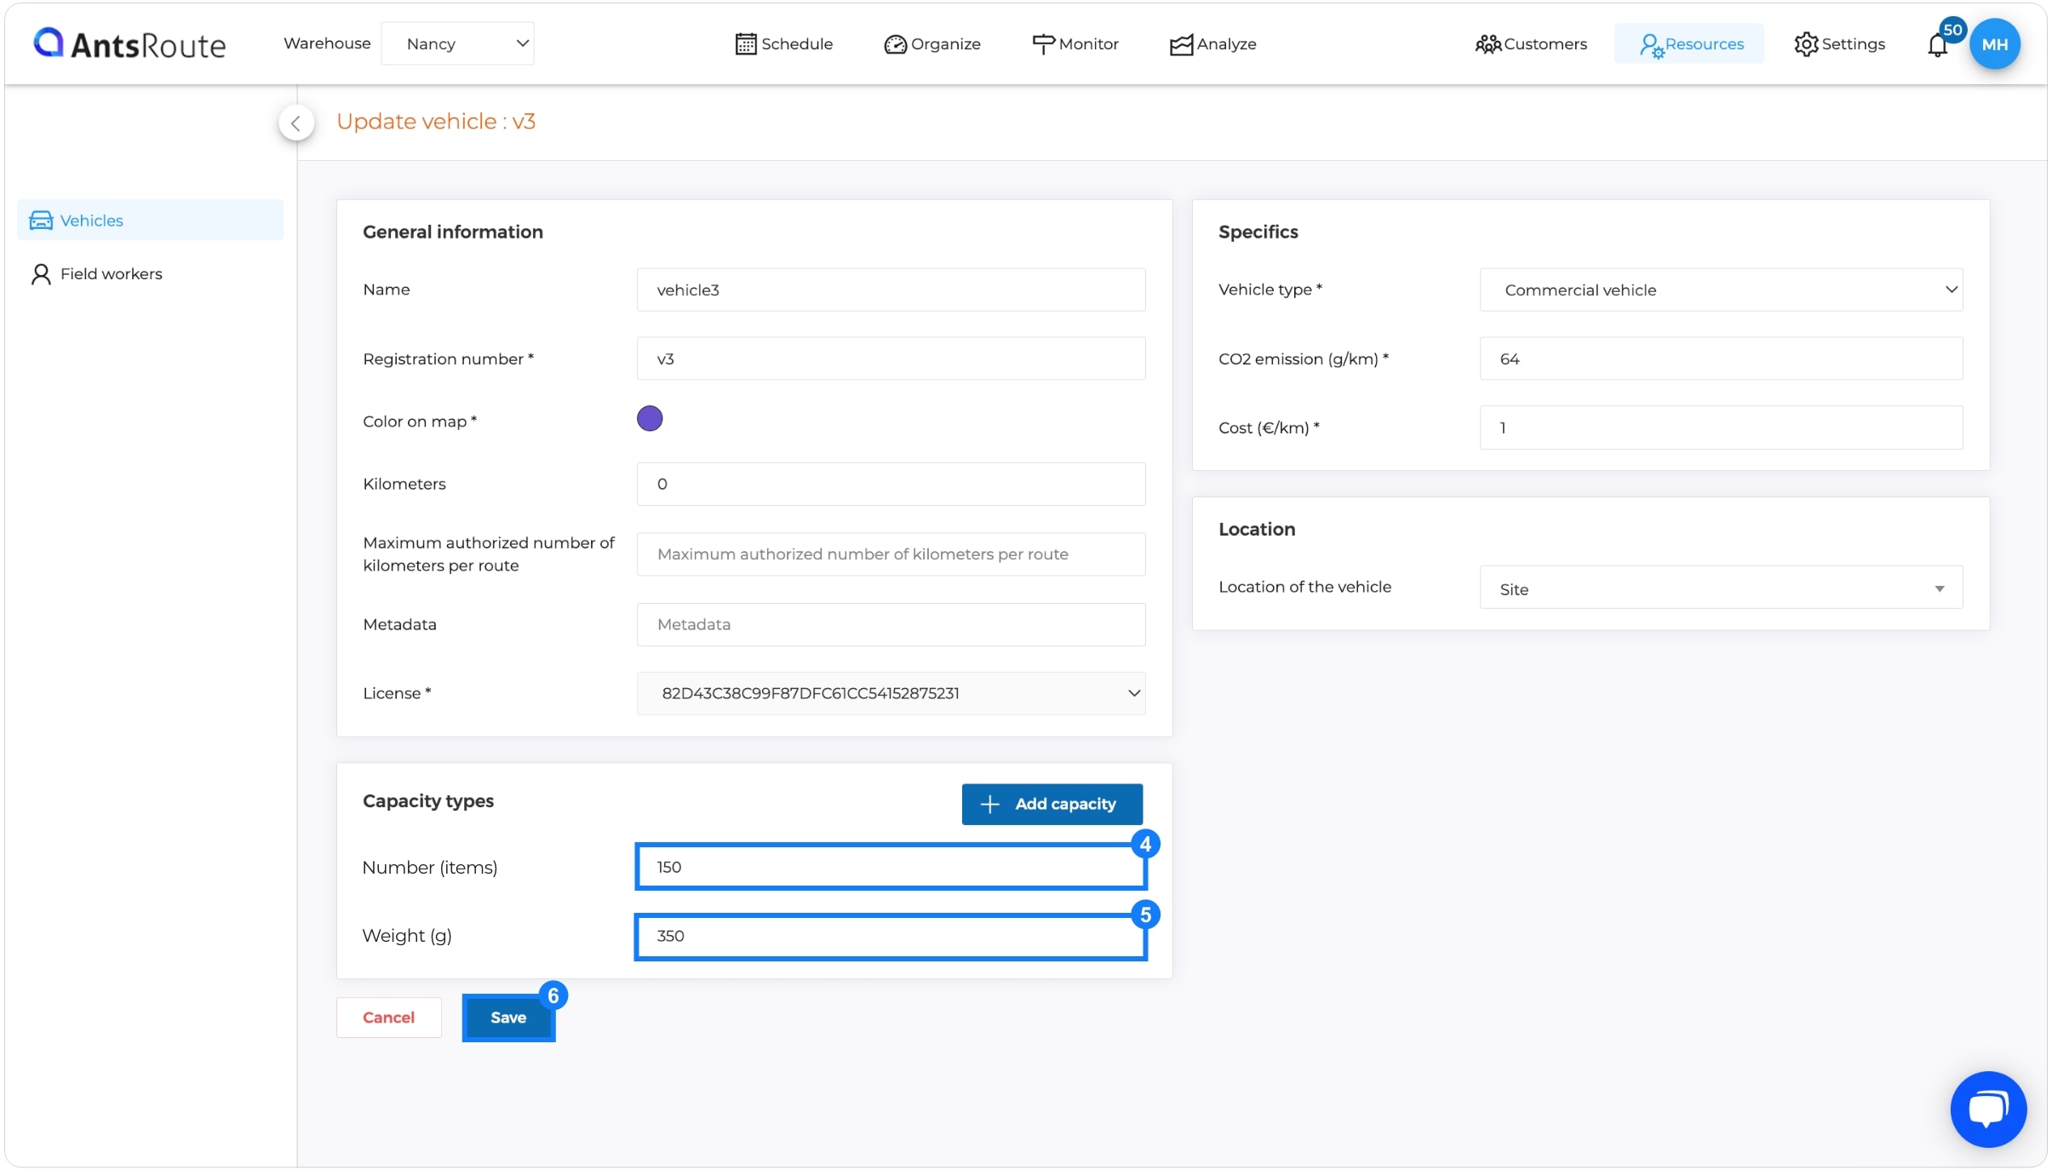Open Location of the vehicle dropdown

1721,588
